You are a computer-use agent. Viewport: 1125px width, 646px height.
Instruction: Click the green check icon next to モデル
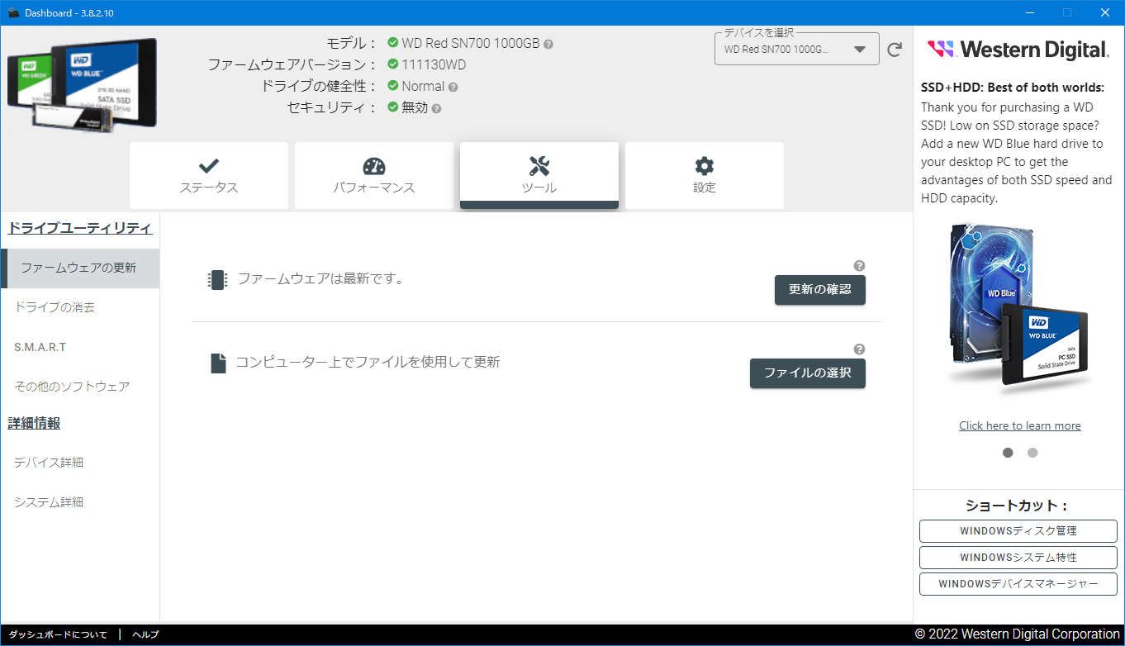tap(393, 43)
